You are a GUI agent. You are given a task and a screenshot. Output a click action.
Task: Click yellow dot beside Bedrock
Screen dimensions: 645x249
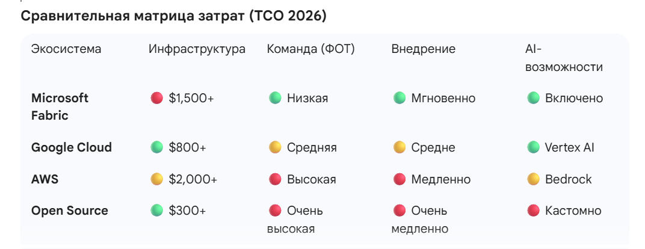coord(533,179)
